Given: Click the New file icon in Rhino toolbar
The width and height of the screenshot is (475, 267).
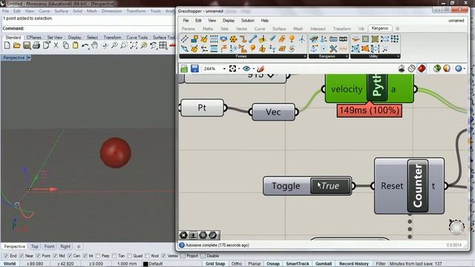Looking at the screenshot, I should (x=7, y=45).
